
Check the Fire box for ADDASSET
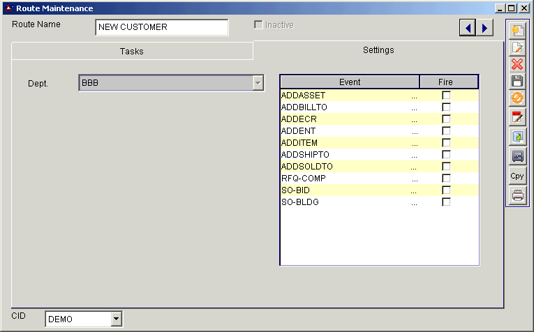tap(446, 96)
